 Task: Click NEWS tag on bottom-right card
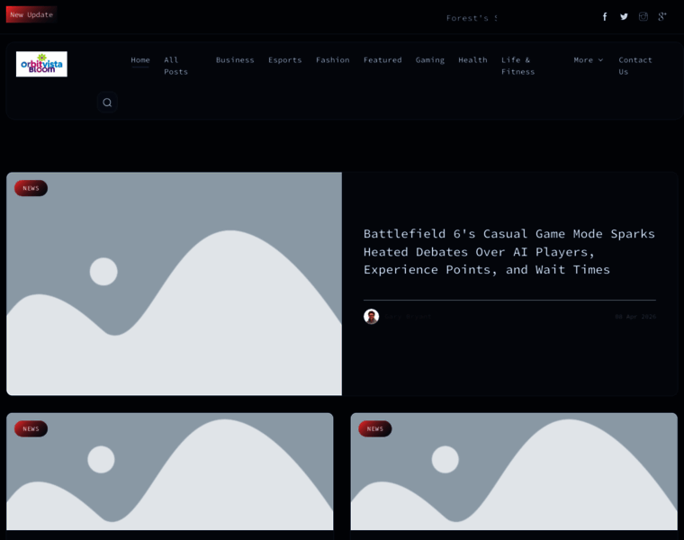click(x=374, y=428)
